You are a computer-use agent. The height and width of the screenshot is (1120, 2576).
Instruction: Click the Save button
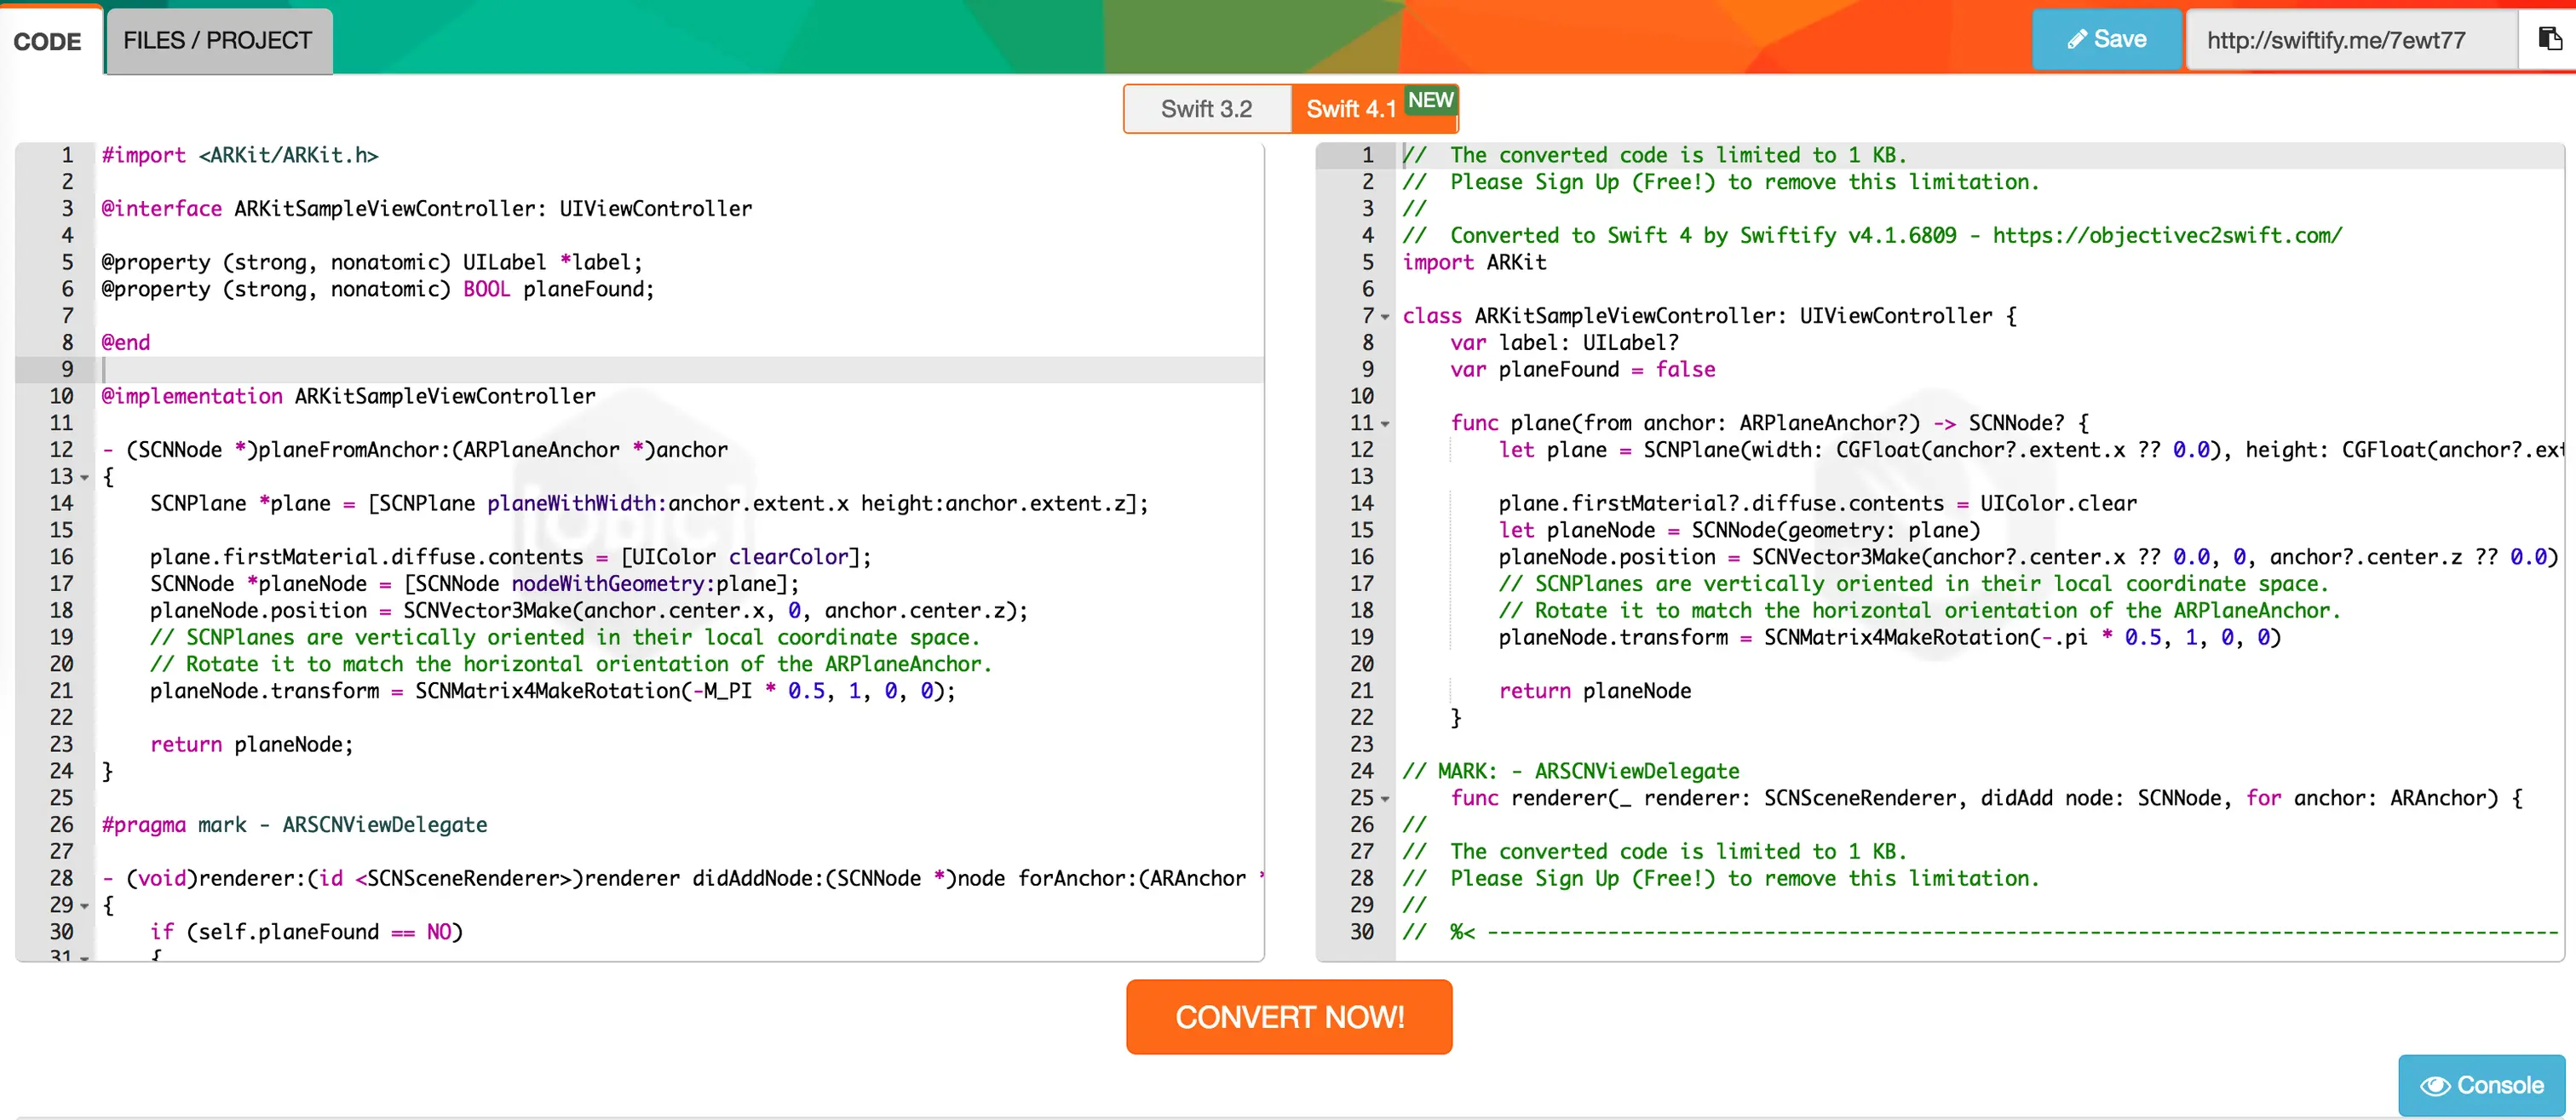pyautogui.click(x=2106, y=40)
